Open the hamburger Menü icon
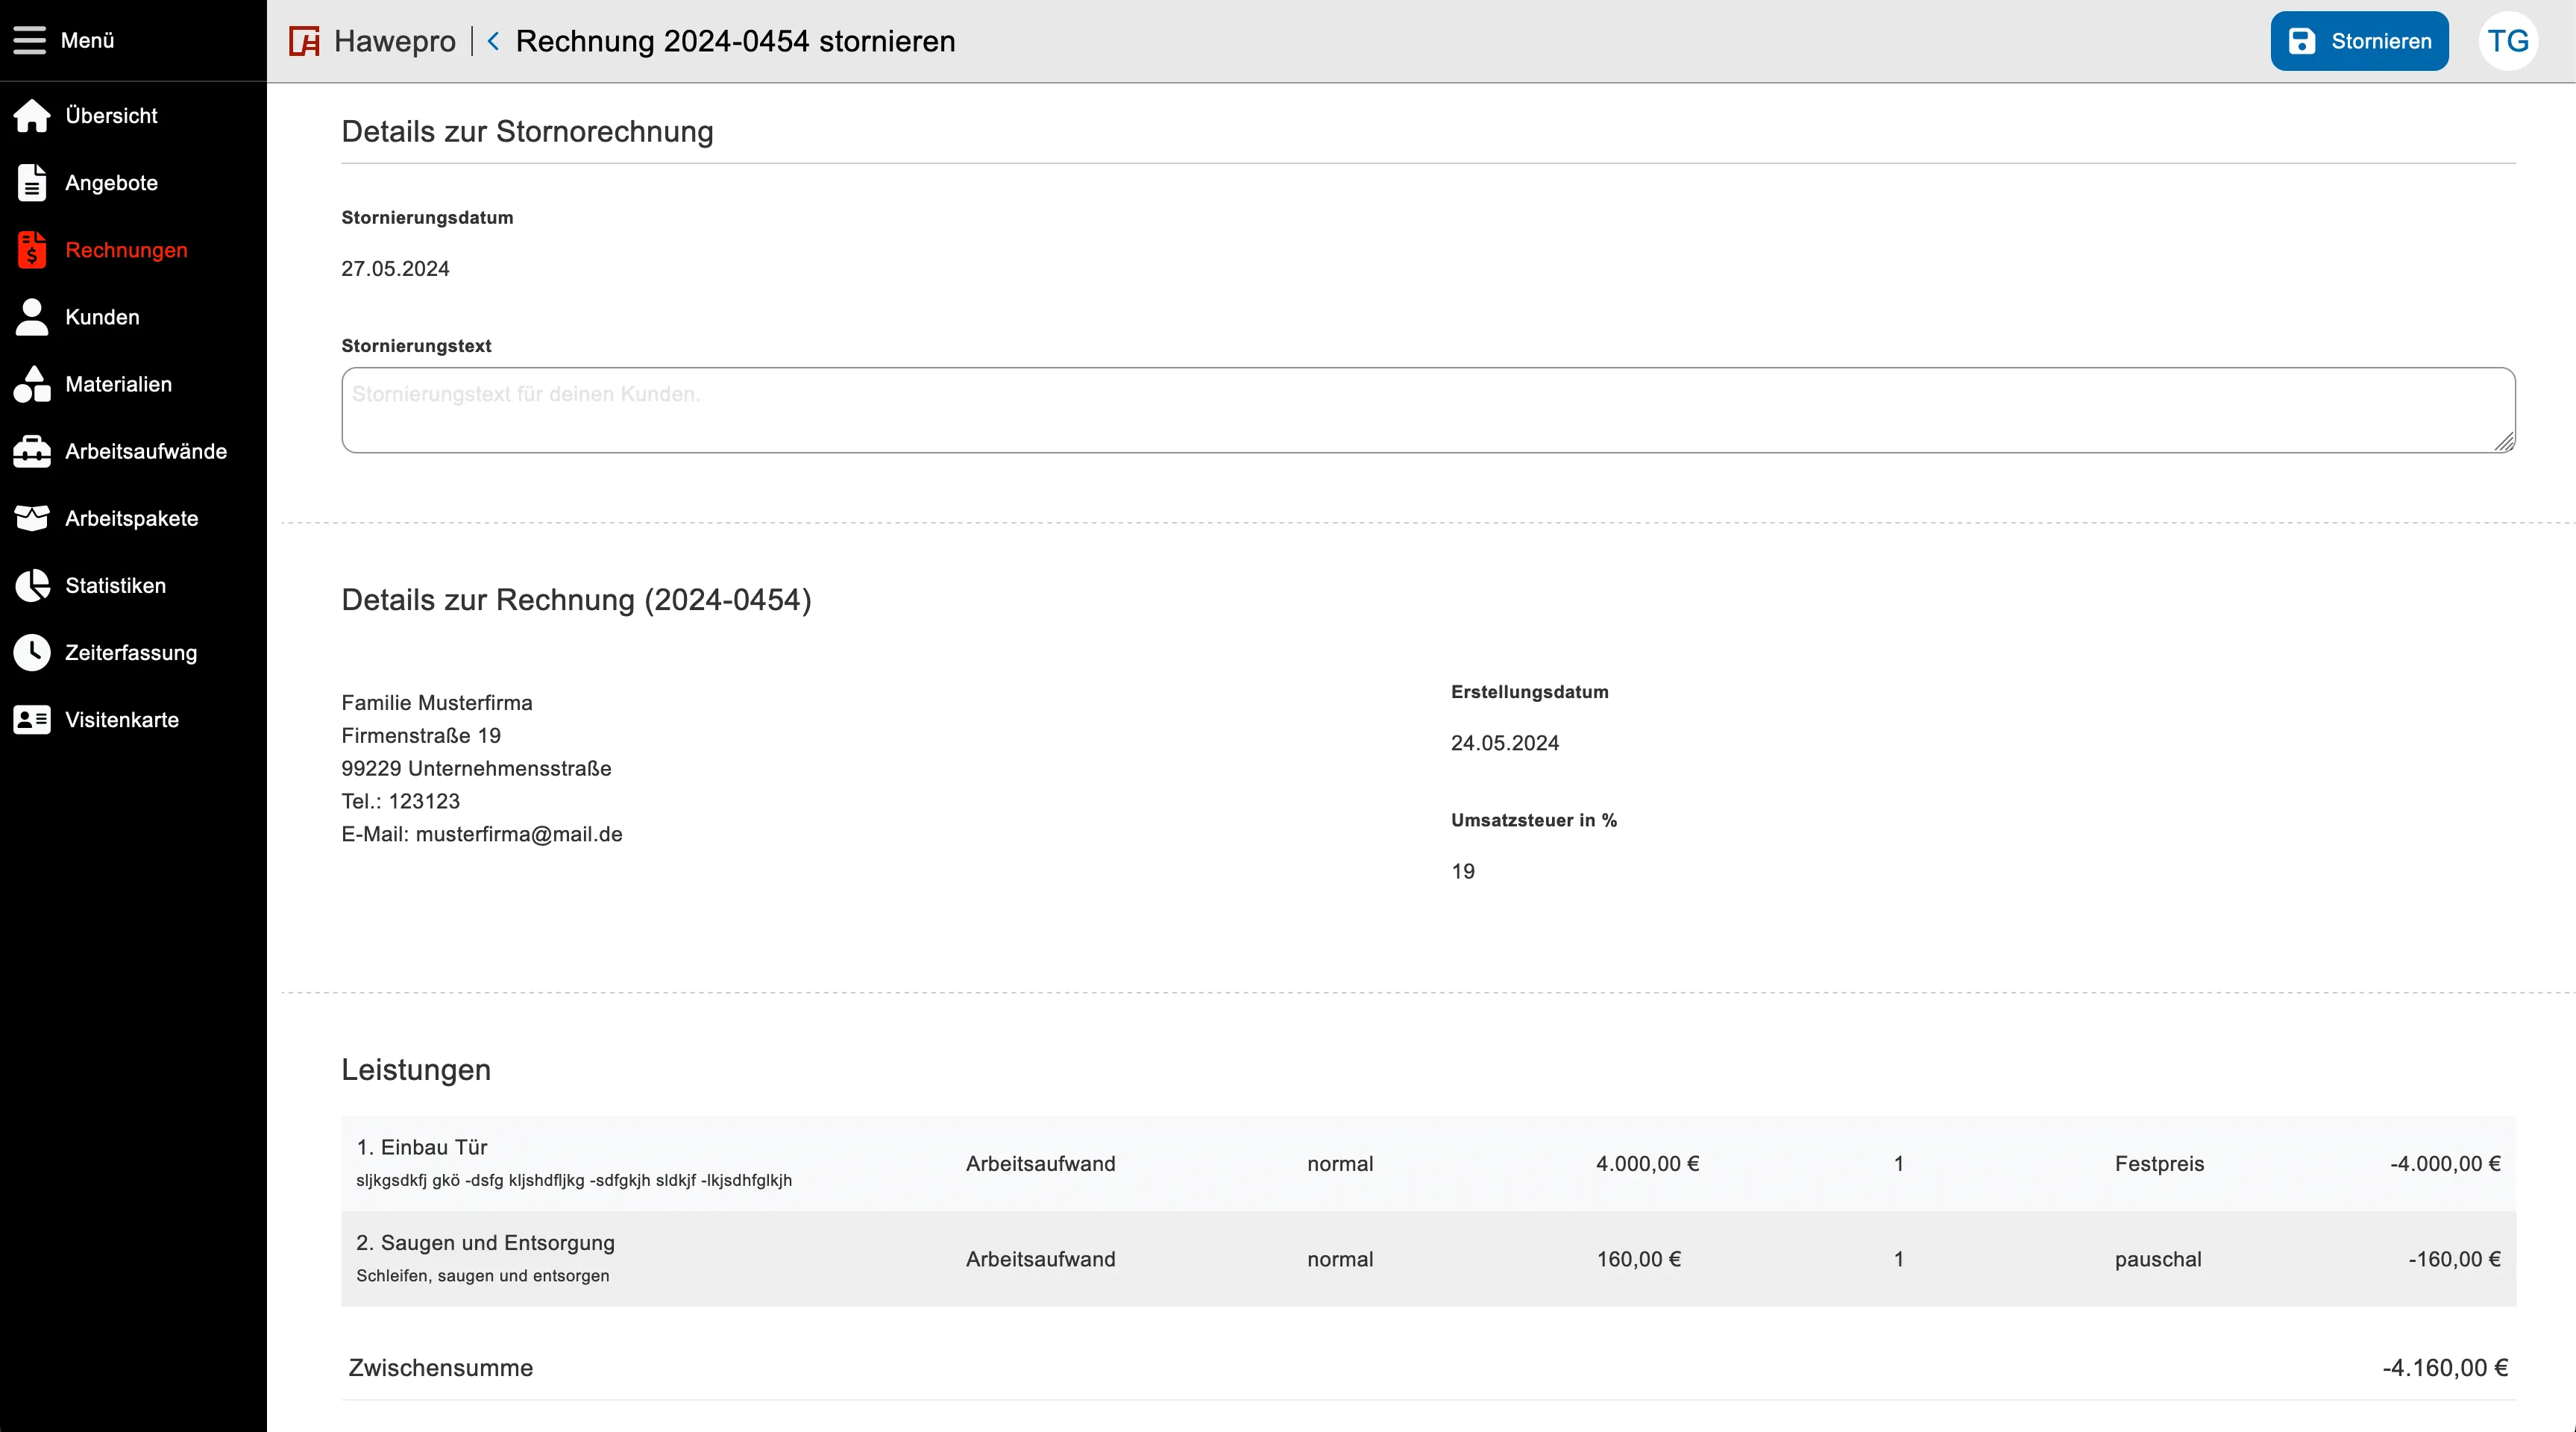This screenshot has height=1432, width=2576. pyautogui.click(x=30, y=40)
